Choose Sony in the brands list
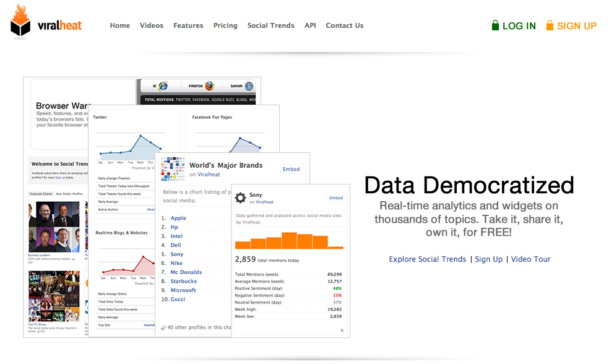This screenshot has width=609, height=364. click(177, 254)
